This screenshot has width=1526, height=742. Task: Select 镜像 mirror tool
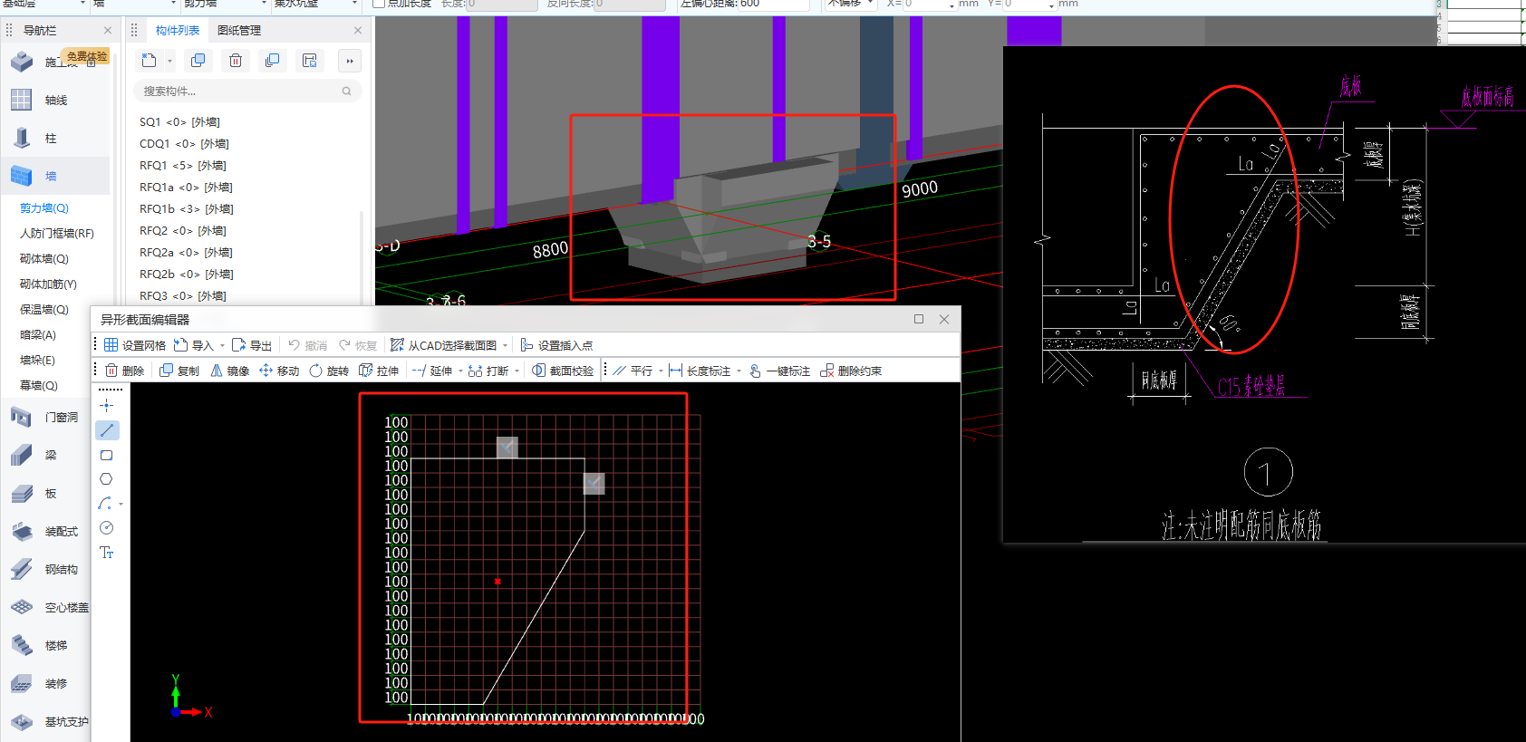tap(229, 371)
